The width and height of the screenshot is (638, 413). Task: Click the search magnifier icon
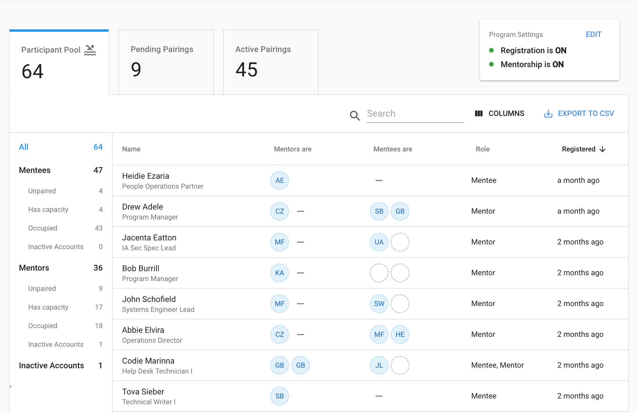(355, 116)
